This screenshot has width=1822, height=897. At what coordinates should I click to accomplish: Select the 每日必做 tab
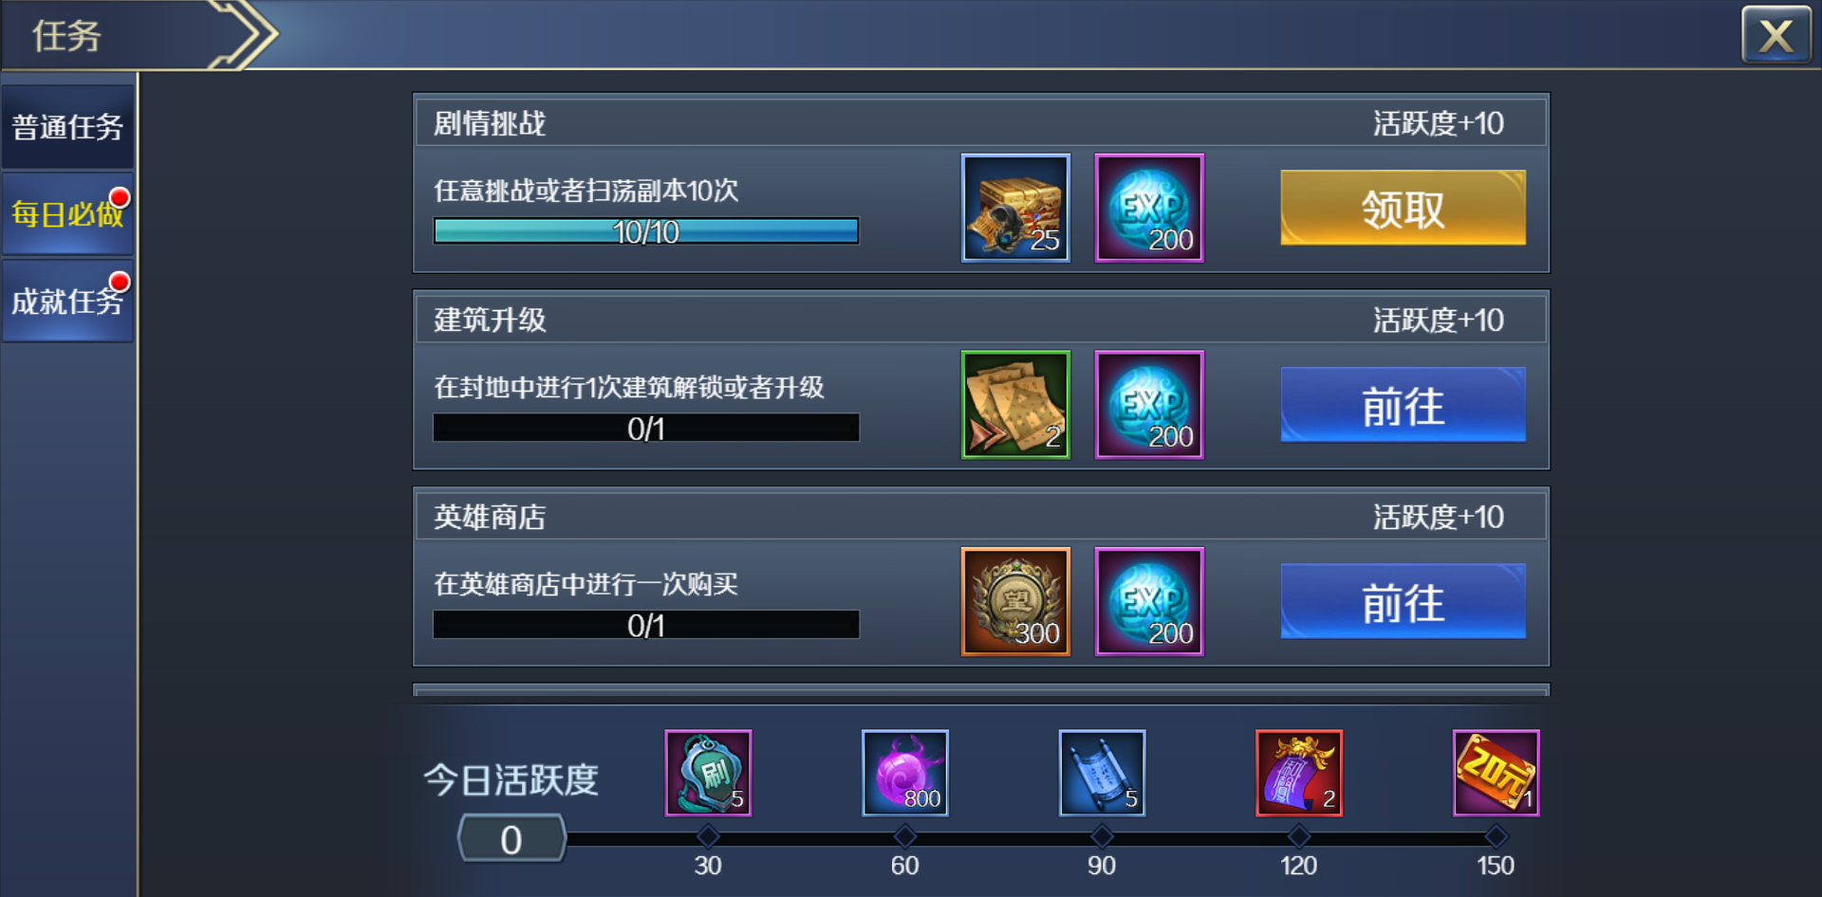coord(67,213)
